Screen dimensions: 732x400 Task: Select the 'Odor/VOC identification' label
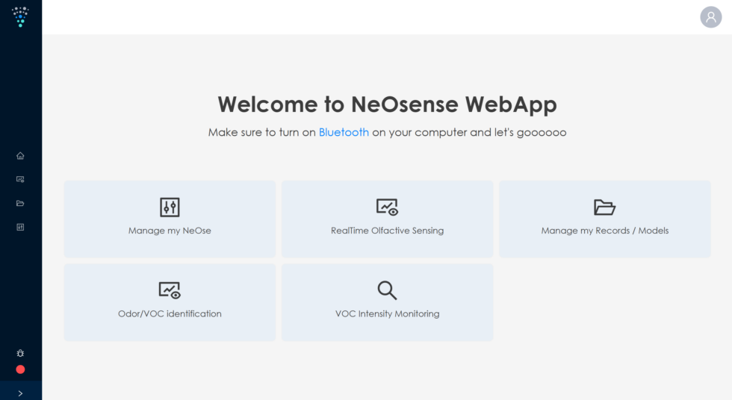170,314
